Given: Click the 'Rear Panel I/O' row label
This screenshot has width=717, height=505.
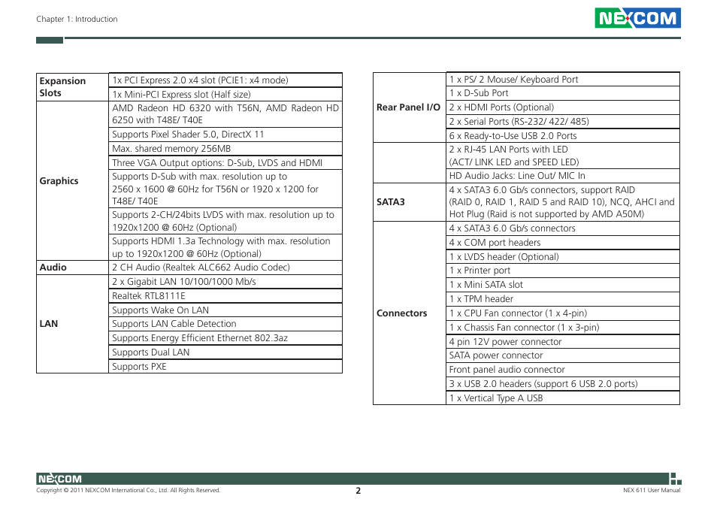Looking at the screenshot, I should point(410,107).
